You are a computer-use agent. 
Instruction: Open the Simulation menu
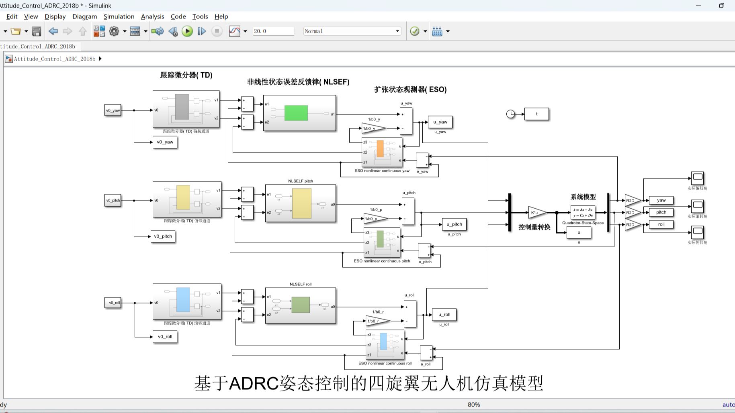point(119,16)
